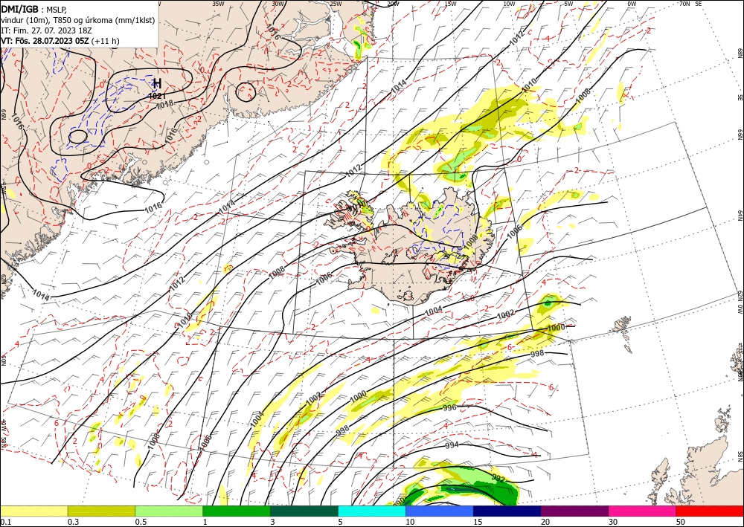The width and height of the screenshot is (744, 527).
Task: Click the '70N' latitude label
Action: pos(684,3)
